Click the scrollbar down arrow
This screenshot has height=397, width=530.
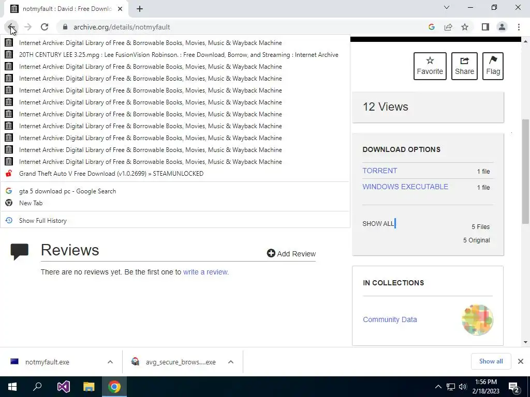pos(525,342)
